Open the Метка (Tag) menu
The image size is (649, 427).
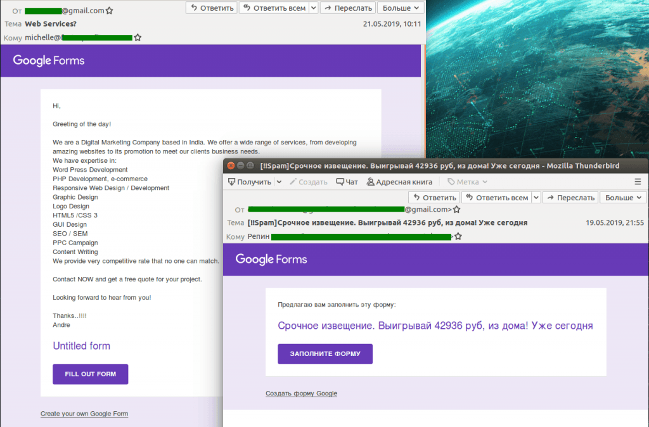(x=468, y=182)
